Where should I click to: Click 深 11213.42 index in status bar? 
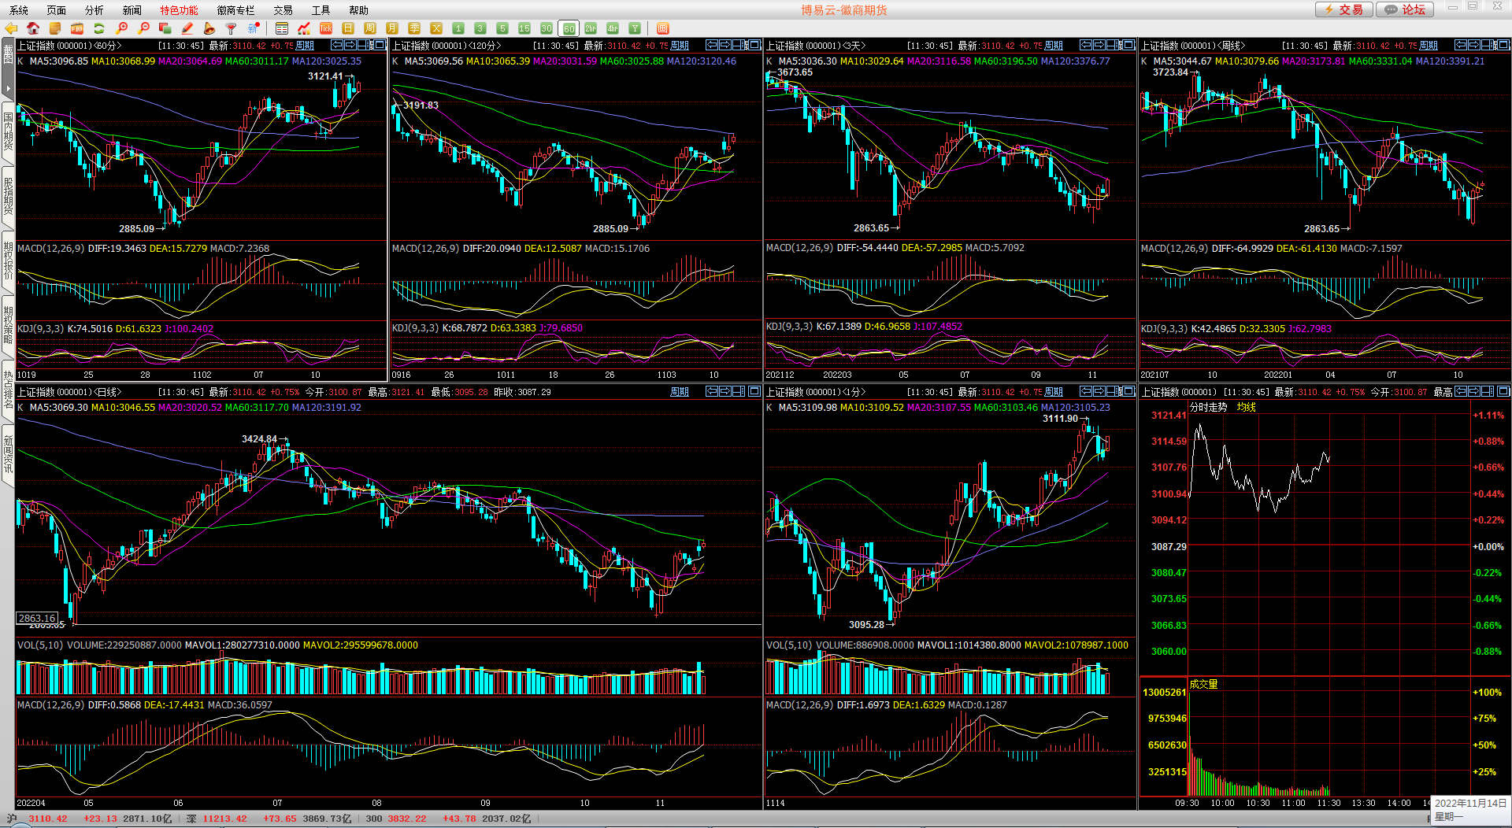[217, 819]
